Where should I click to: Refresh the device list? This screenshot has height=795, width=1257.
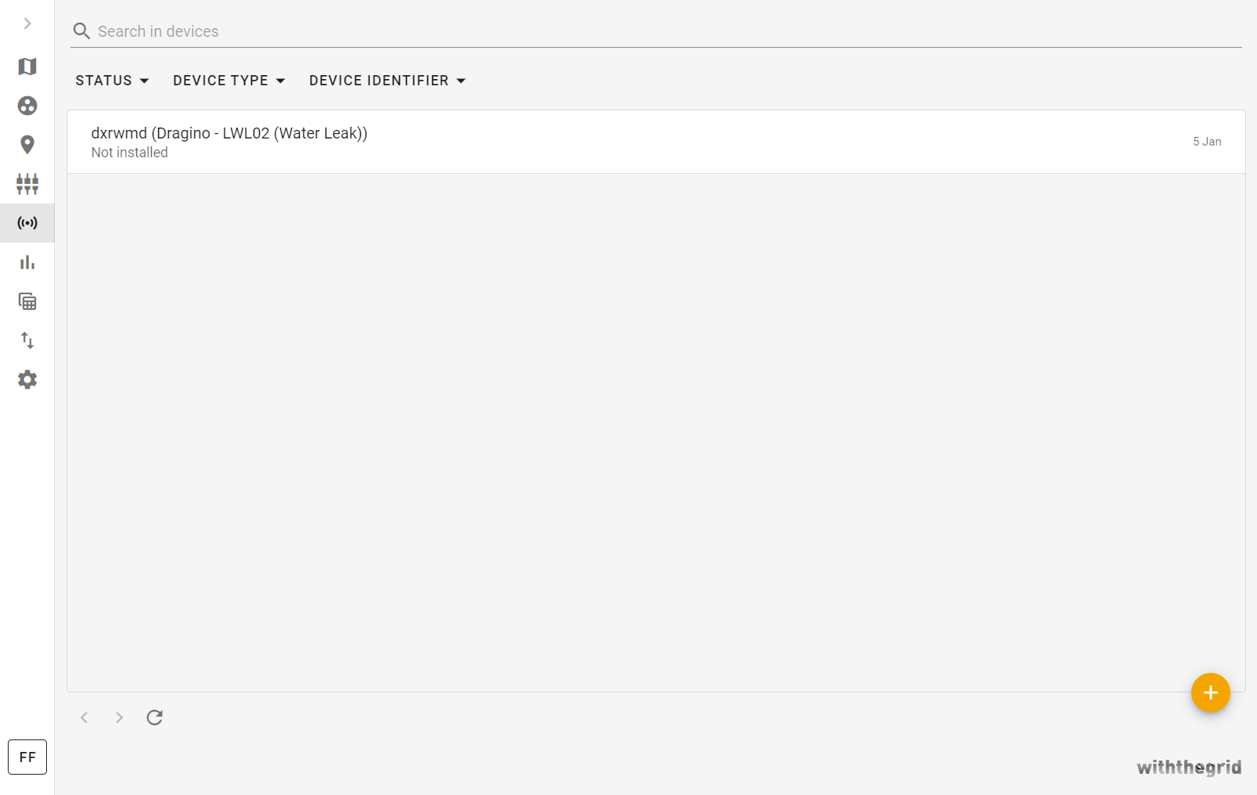(155, 718)
